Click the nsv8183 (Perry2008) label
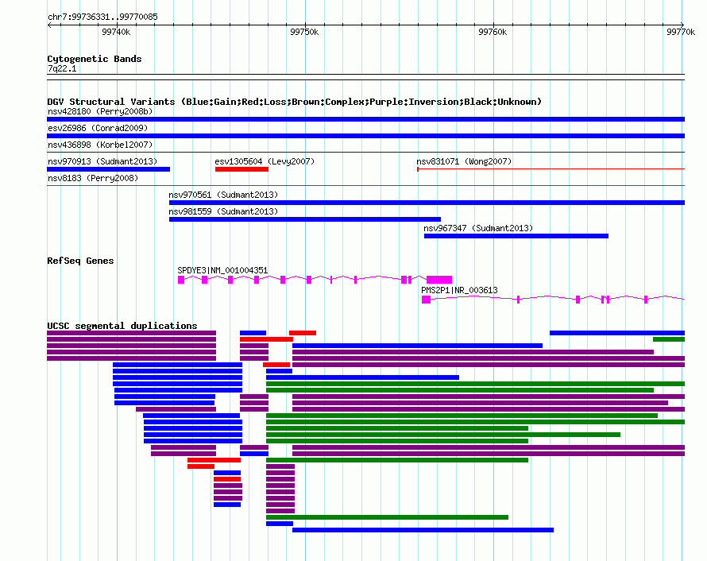Image resolution: width=707 pixels, height=561 pixels. (x=93, y=178)
